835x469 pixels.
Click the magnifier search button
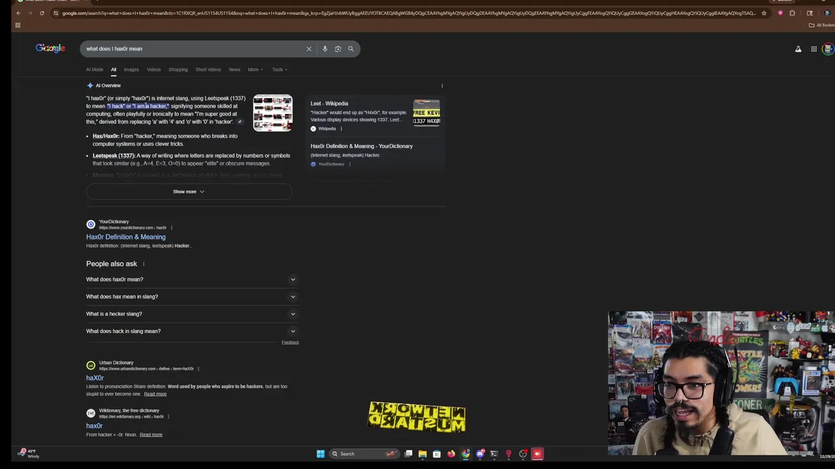tap(351, 49)
